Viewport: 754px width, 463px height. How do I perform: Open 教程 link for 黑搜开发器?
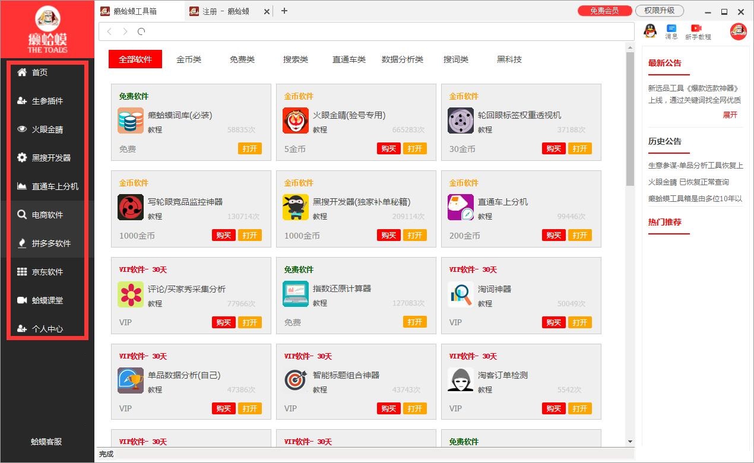coord(320,217)
